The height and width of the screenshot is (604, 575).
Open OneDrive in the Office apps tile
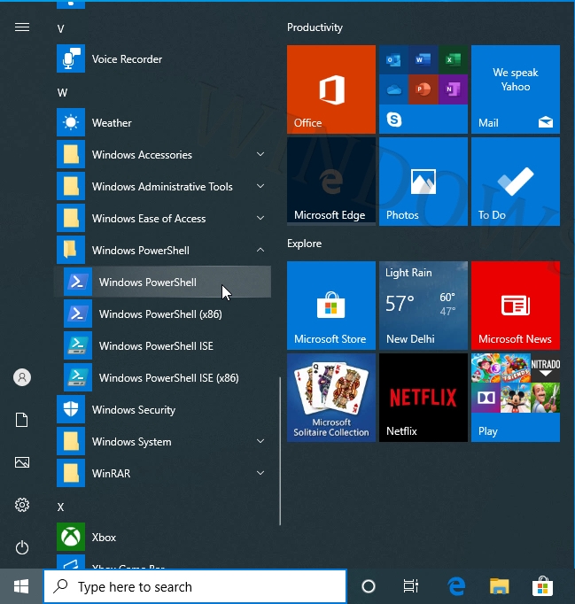393,89
